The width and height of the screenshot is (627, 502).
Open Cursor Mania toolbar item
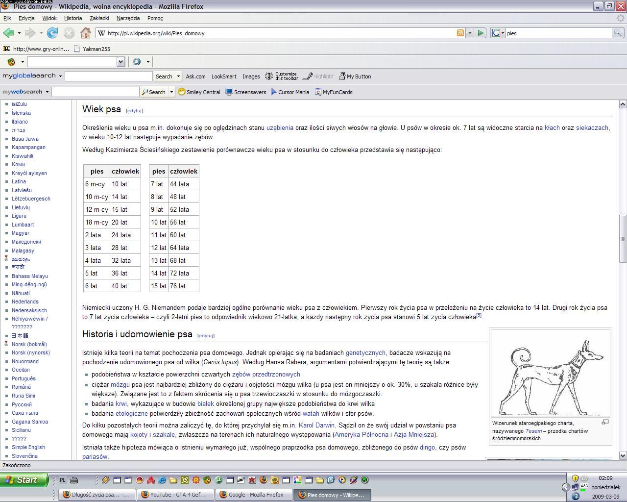point(290,92)
